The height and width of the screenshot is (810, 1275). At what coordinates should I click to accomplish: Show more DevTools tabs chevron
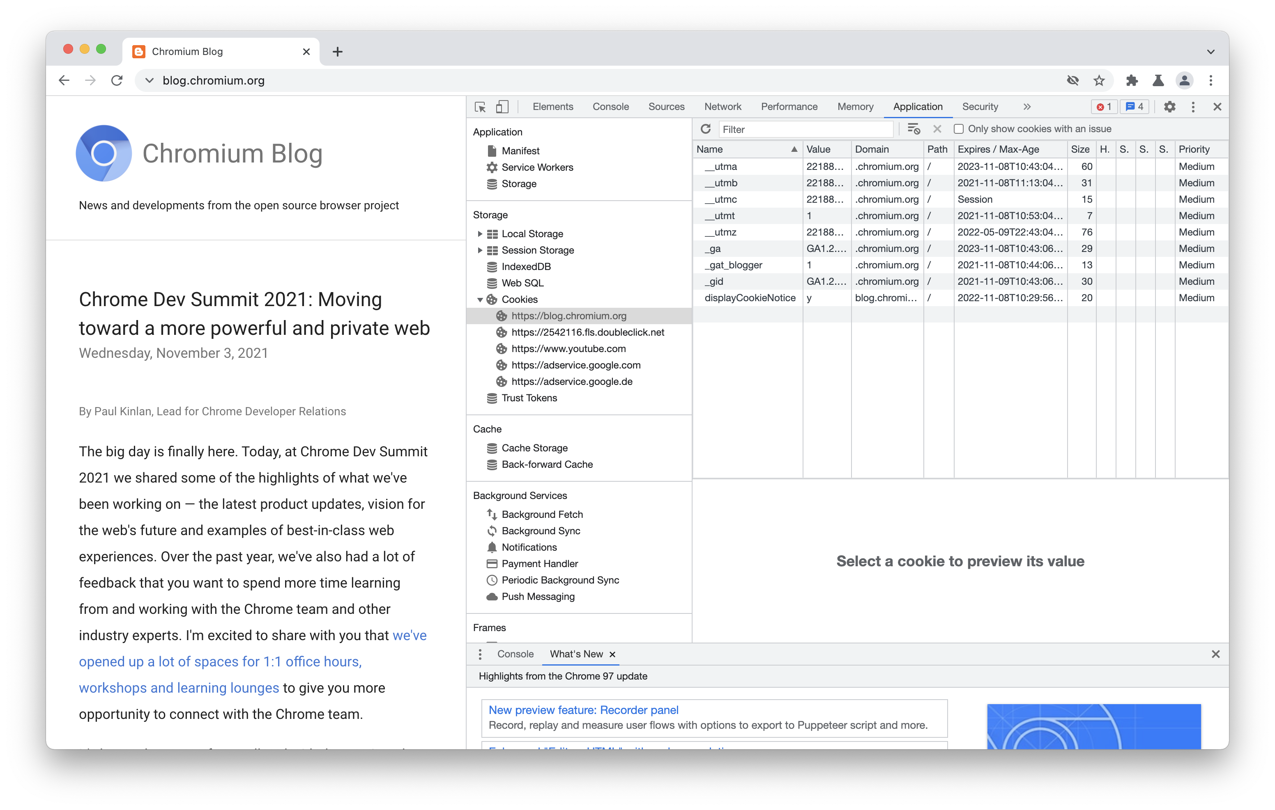[x=1026, y=107]
